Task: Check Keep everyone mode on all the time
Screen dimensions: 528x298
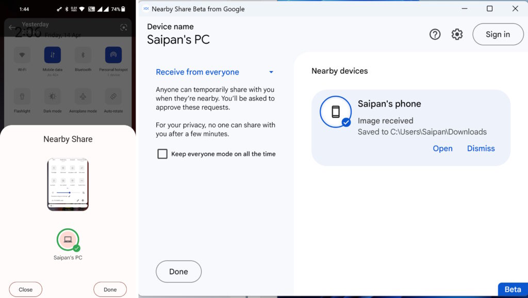Action: [x=162, y=154]
